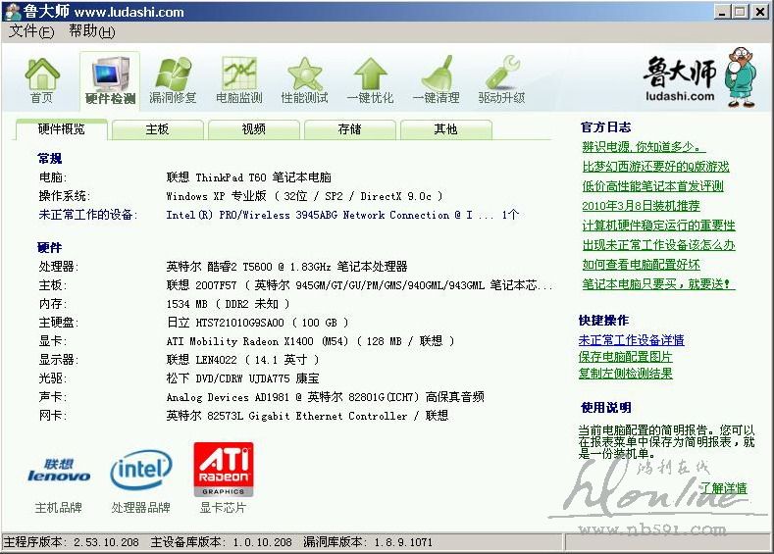774x554 pixels.
Task: Switch to the 其他 tab
Action: tap(445, 129)
